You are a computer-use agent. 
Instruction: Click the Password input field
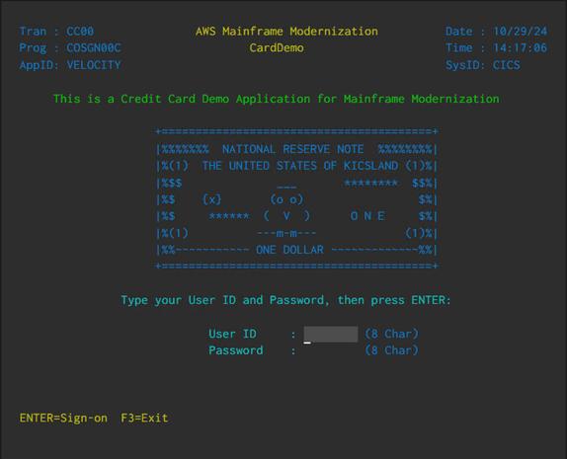tap(331, 350)
